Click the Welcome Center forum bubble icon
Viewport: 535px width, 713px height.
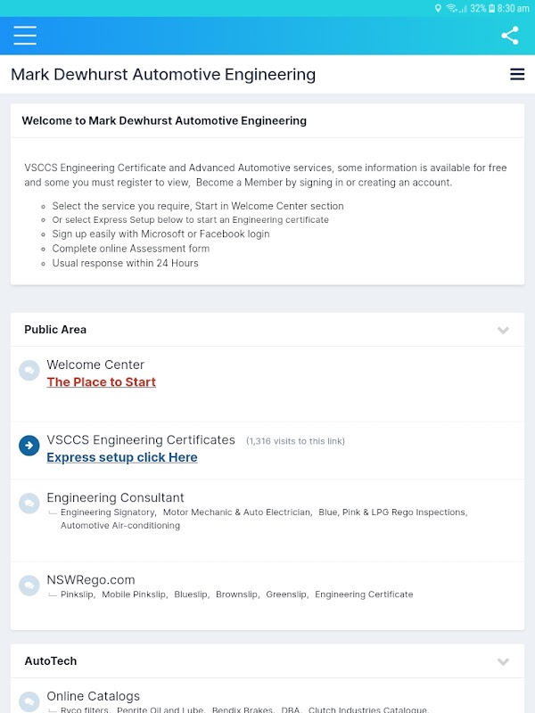click(29, 370)
